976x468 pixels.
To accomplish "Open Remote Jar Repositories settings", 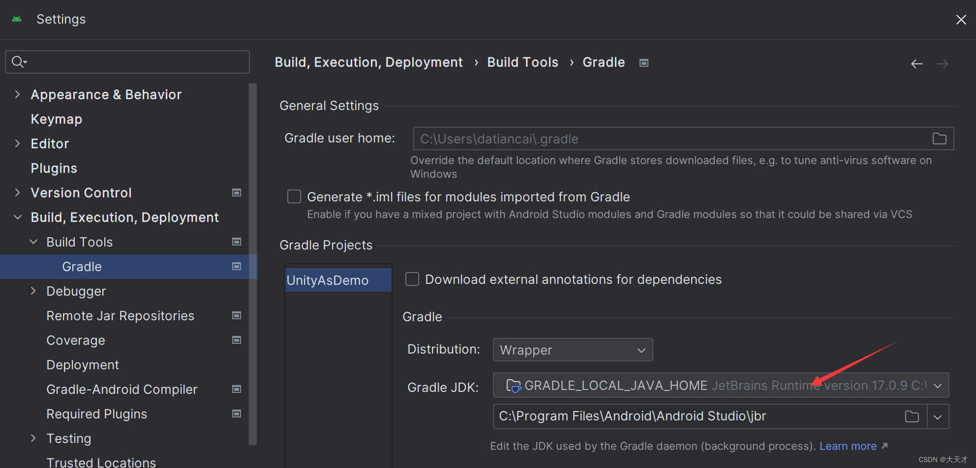I will click(121, 316).
